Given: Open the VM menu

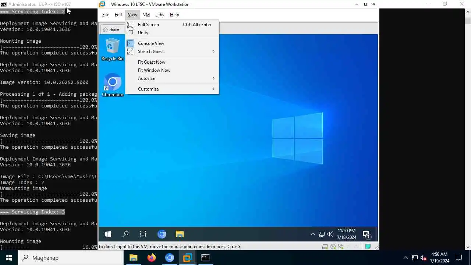Looking at the screenshot, I should pyautogui.click(x=146, y=15).
